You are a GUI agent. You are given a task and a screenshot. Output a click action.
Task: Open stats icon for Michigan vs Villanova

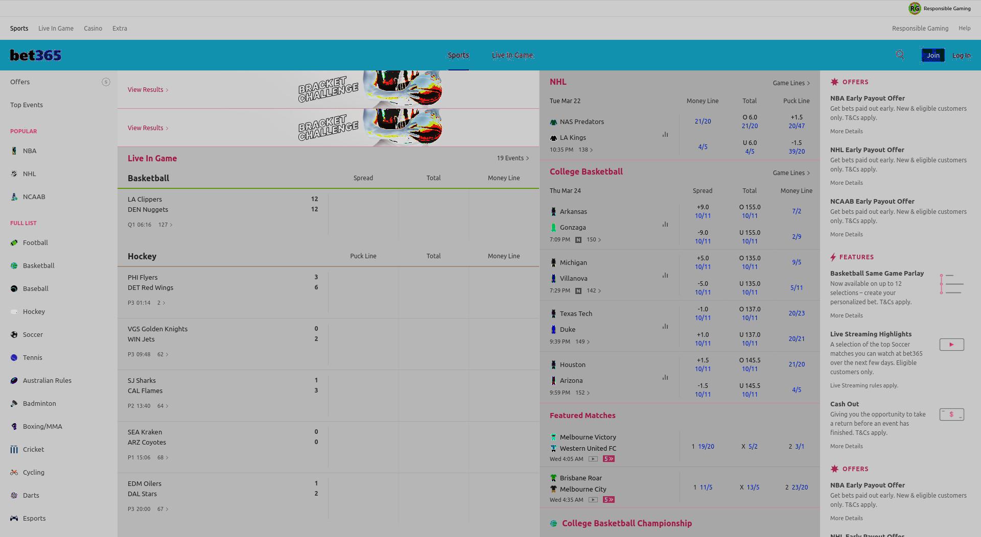[665, 275]
